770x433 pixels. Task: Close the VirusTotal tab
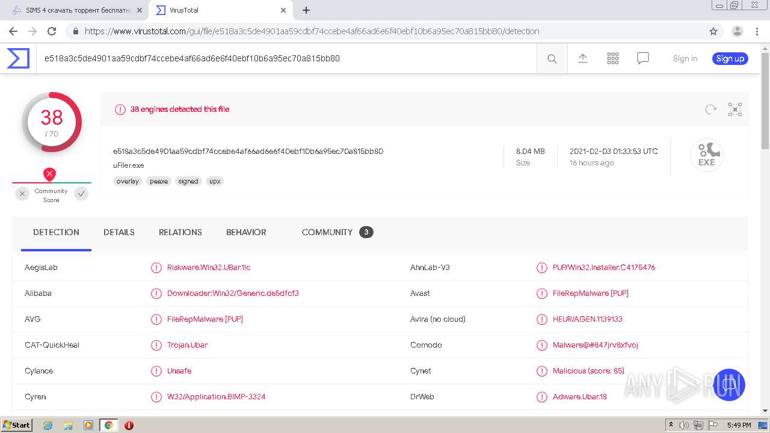coord(283,10)
